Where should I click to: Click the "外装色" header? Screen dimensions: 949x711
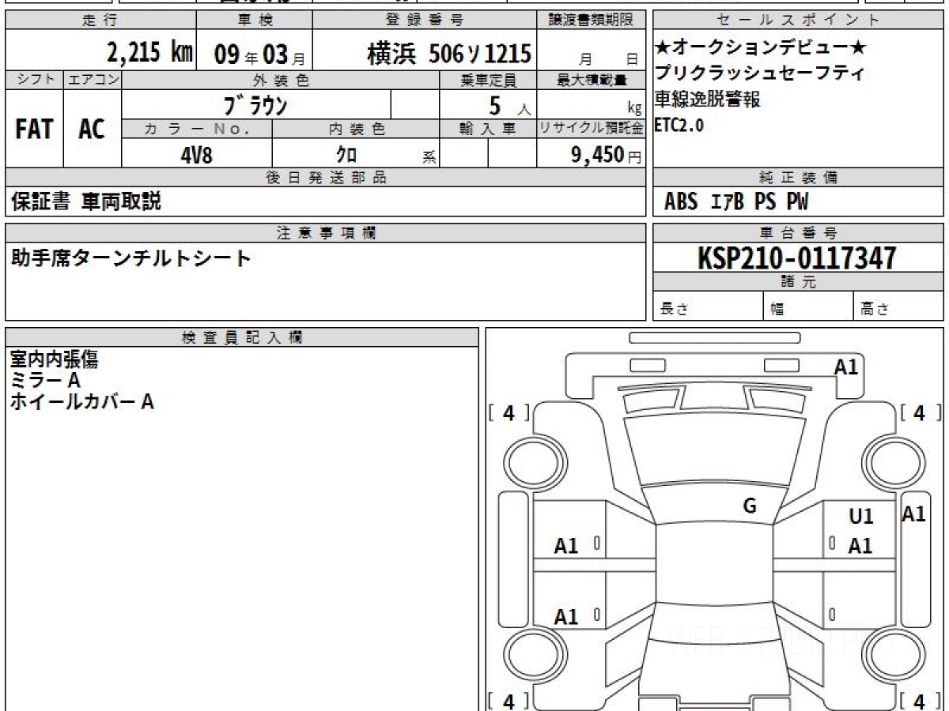(x=281, y=80)
